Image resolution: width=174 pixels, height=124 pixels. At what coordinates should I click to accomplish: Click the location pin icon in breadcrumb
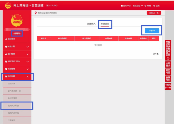coord(36,13)
